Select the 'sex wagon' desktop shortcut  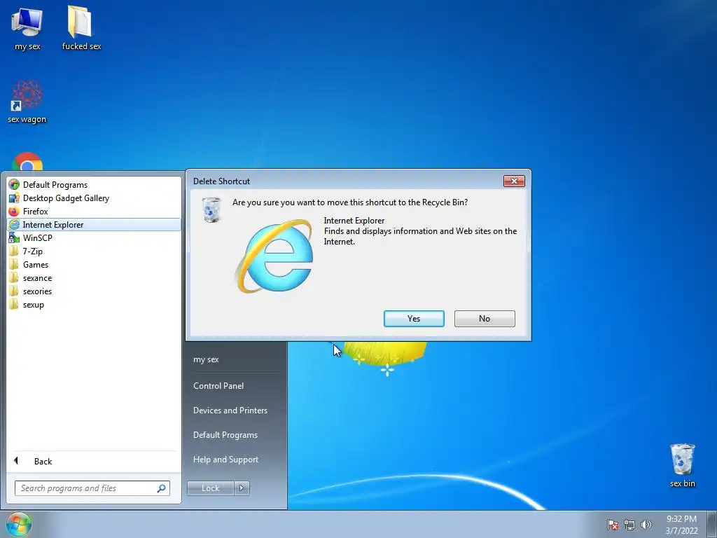pyautogui.click(x=27, y=102)
